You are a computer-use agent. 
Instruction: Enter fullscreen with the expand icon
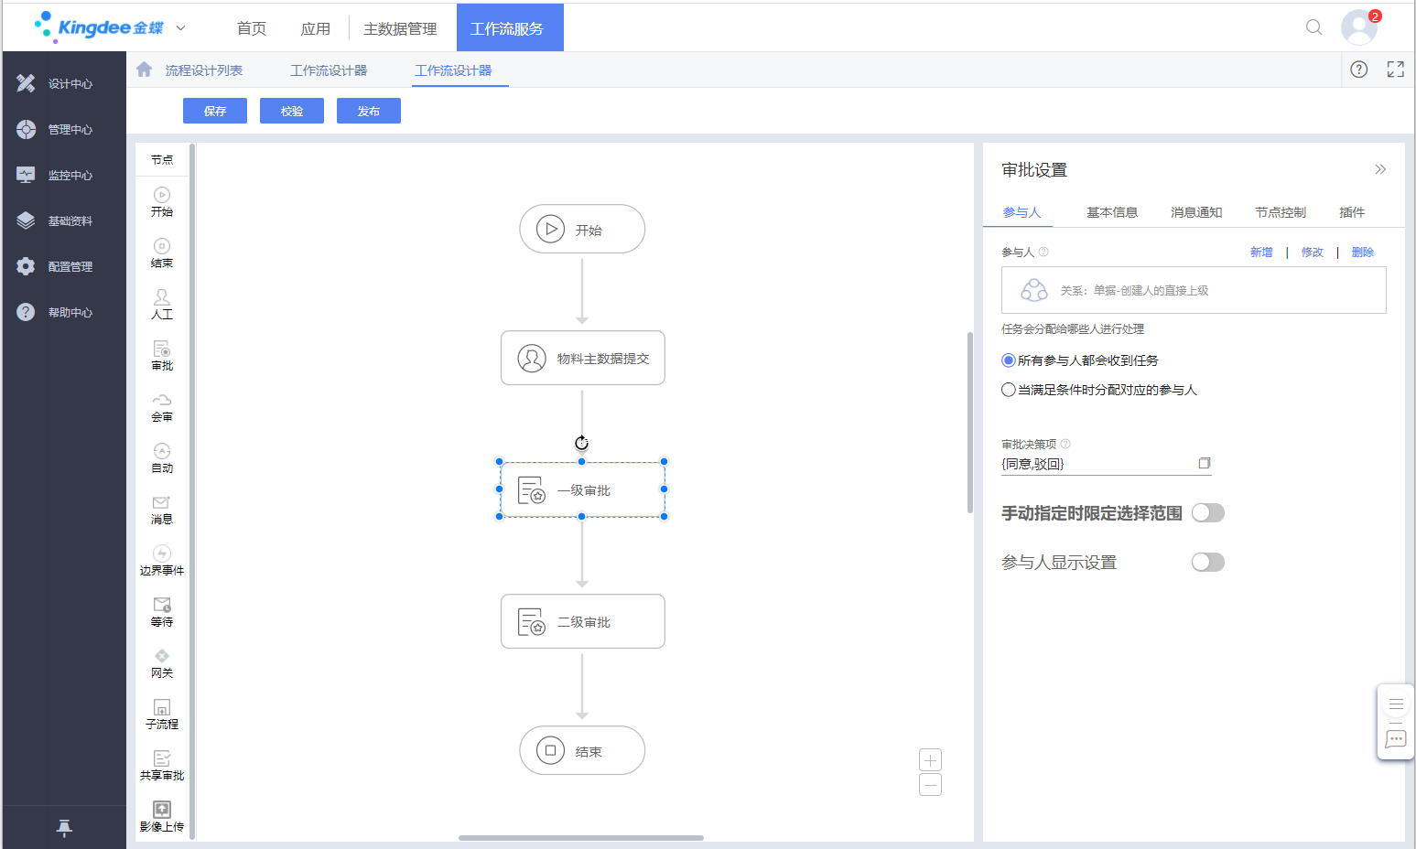pyautogui.click(x=1395, y=70)
